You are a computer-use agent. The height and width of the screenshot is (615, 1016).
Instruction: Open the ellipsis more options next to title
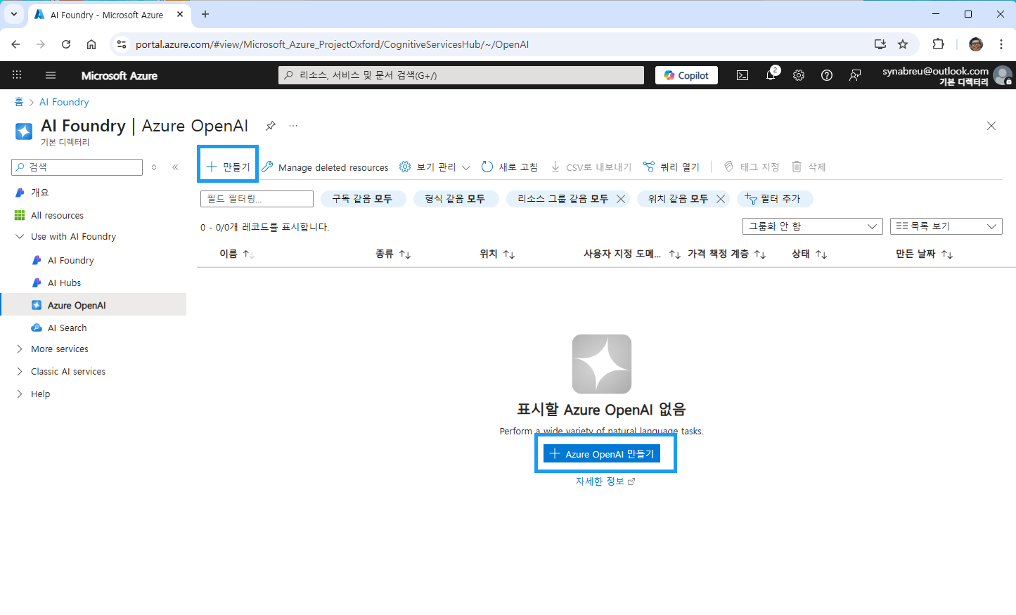click(293, 126)
